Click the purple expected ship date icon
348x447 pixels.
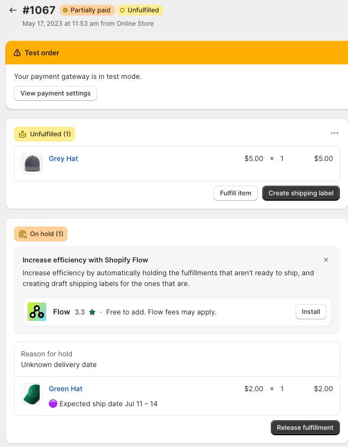pos(53,404)
